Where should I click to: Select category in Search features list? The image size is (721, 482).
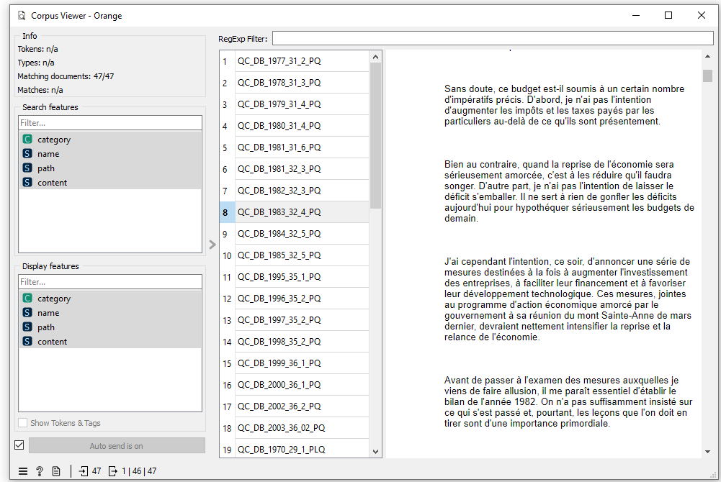click(54, 140)
